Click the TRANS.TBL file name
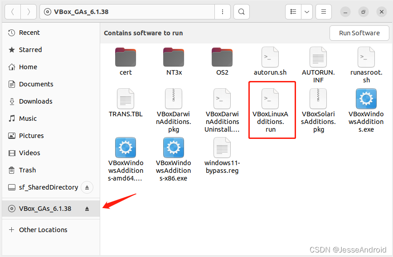393x257 pixels. [x=126, y=114]
